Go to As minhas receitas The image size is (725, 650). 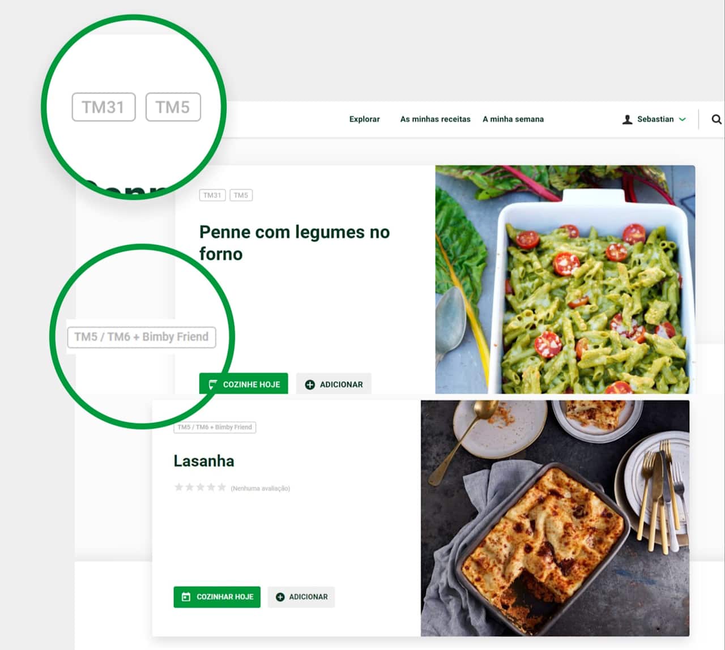435,119
